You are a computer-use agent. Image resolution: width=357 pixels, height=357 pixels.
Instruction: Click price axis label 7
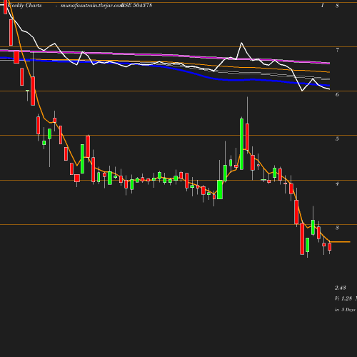pyautogui.click(x=337, y=50)
